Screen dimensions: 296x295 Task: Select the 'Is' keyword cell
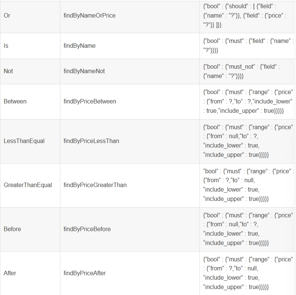pyautogui.click(x=6, y=46)
